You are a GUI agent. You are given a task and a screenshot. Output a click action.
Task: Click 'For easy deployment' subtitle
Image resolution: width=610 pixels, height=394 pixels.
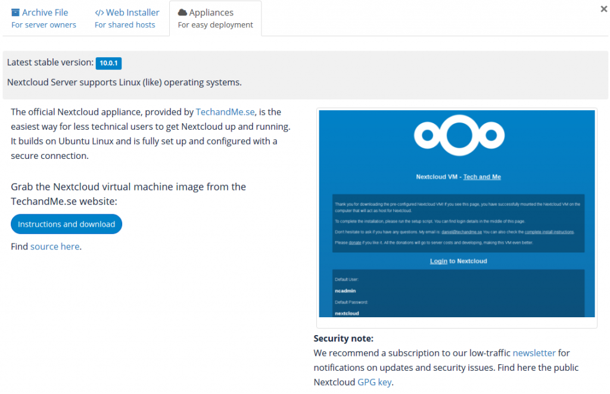pos(215,25)
